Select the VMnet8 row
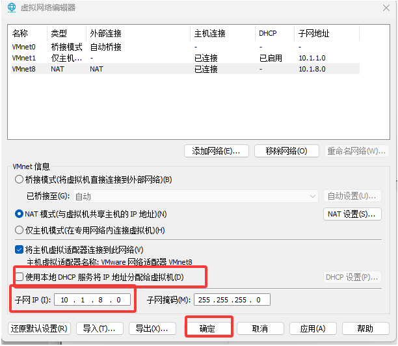The width and height of the screenshot is (398, 346). tap(185, 69)
